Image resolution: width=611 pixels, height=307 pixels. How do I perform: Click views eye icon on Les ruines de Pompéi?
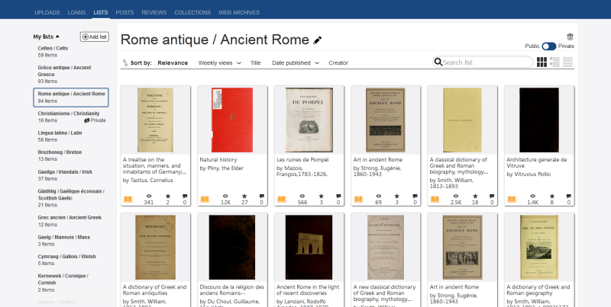[302, 197]
